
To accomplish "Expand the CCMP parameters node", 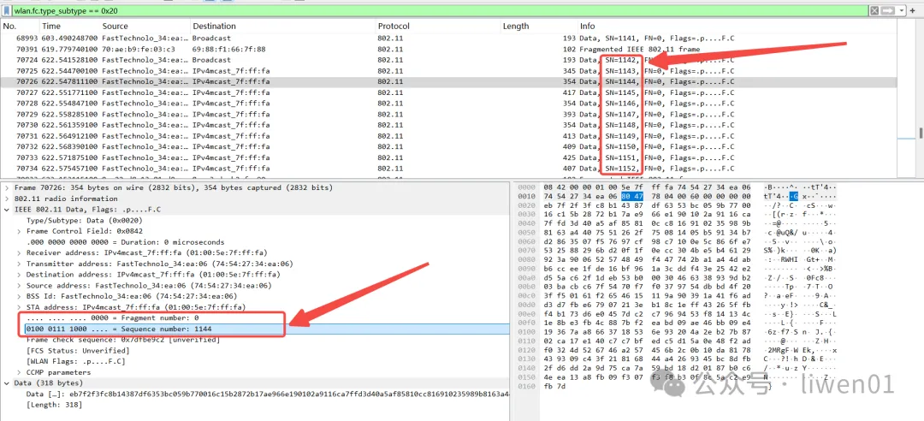I will tap(19, 372).
